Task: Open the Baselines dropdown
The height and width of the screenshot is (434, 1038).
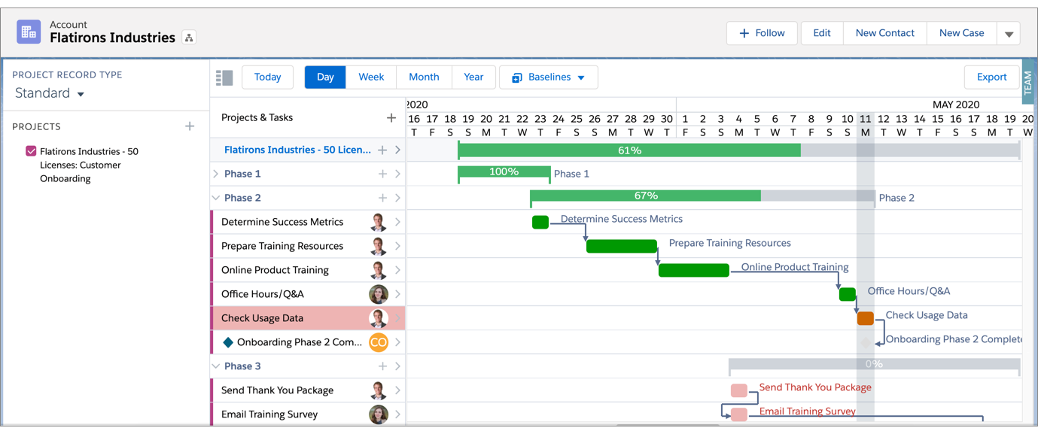Action: pos(549,77)
